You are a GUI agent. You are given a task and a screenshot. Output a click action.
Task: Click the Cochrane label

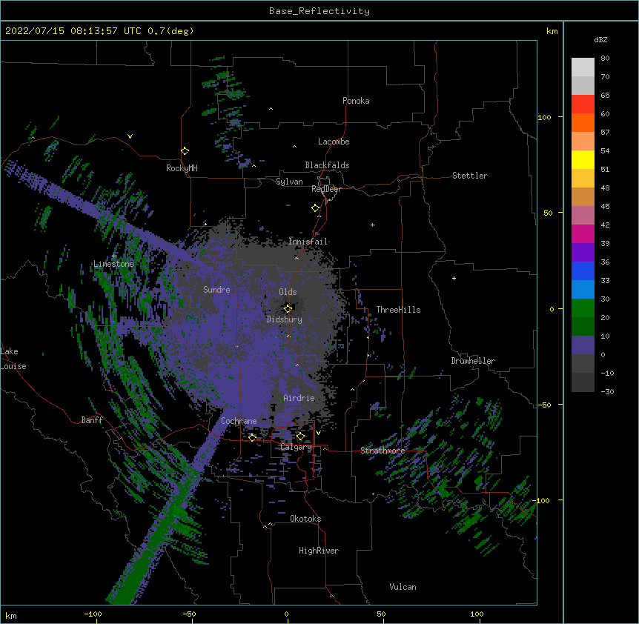[x=239, y=421]
